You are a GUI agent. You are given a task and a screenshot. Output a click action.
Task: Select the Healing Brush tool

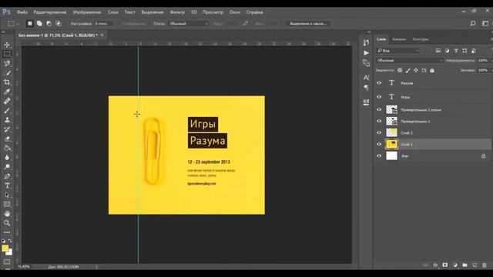pyautogui.click(x=7, y=101)
